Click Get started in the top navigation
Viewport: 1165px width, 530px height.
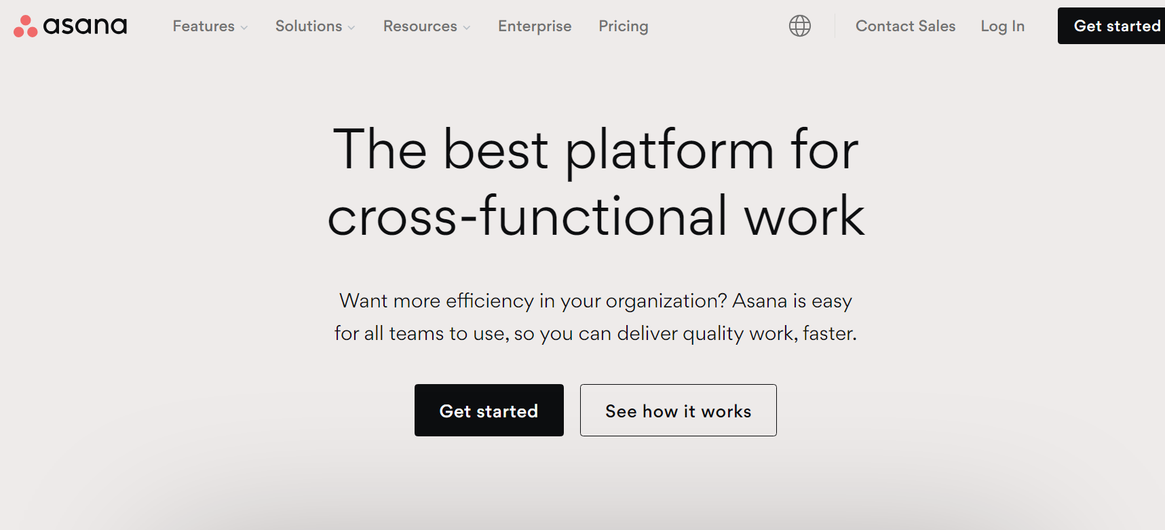(1111, 26)
